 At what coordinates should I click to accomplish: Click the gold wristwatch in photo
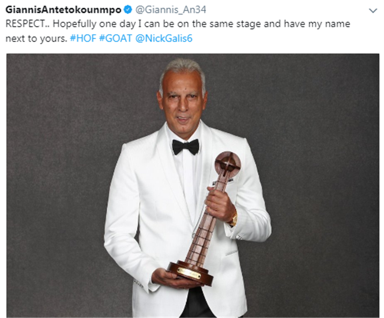tap(234, 218)
